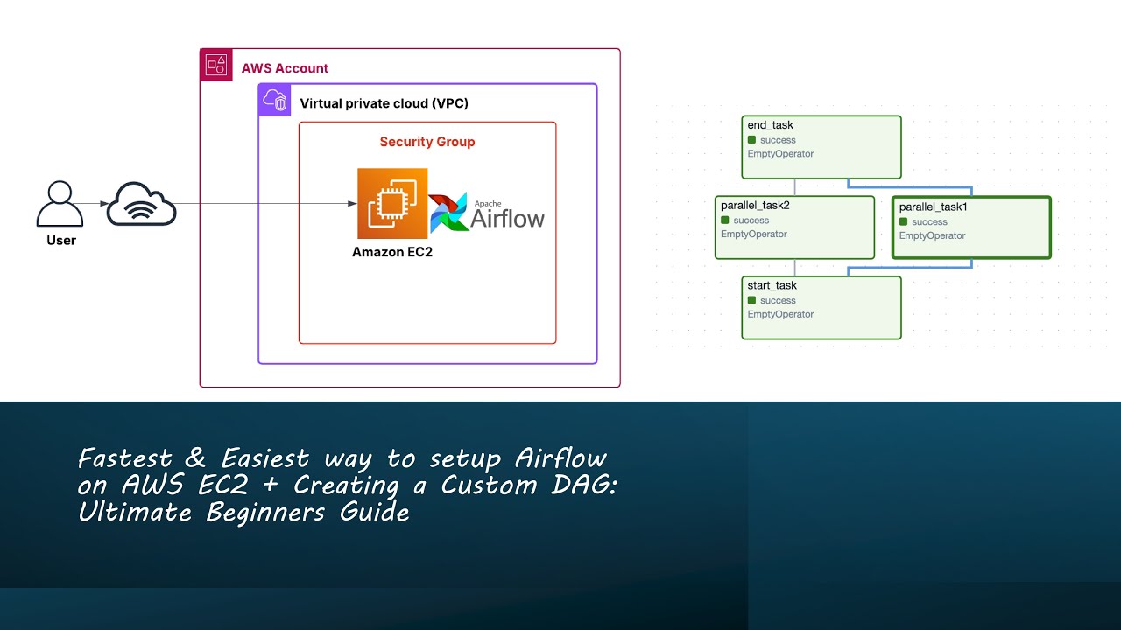The height and width of the screenshot is (630, 1121).
Task: Click the Amazon EC2 orange icon
Action: tap(392, 204)
